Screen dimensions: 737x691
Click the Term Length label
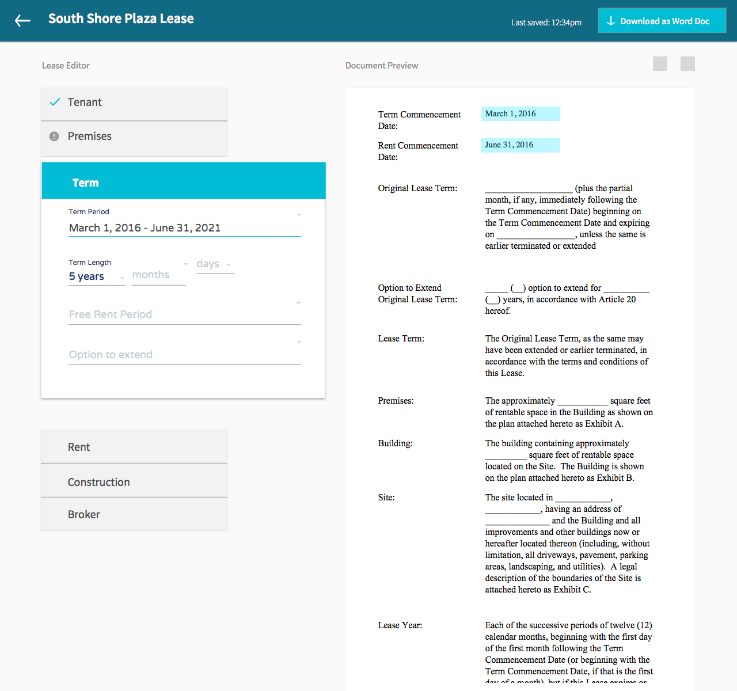[x=90, y=263]
